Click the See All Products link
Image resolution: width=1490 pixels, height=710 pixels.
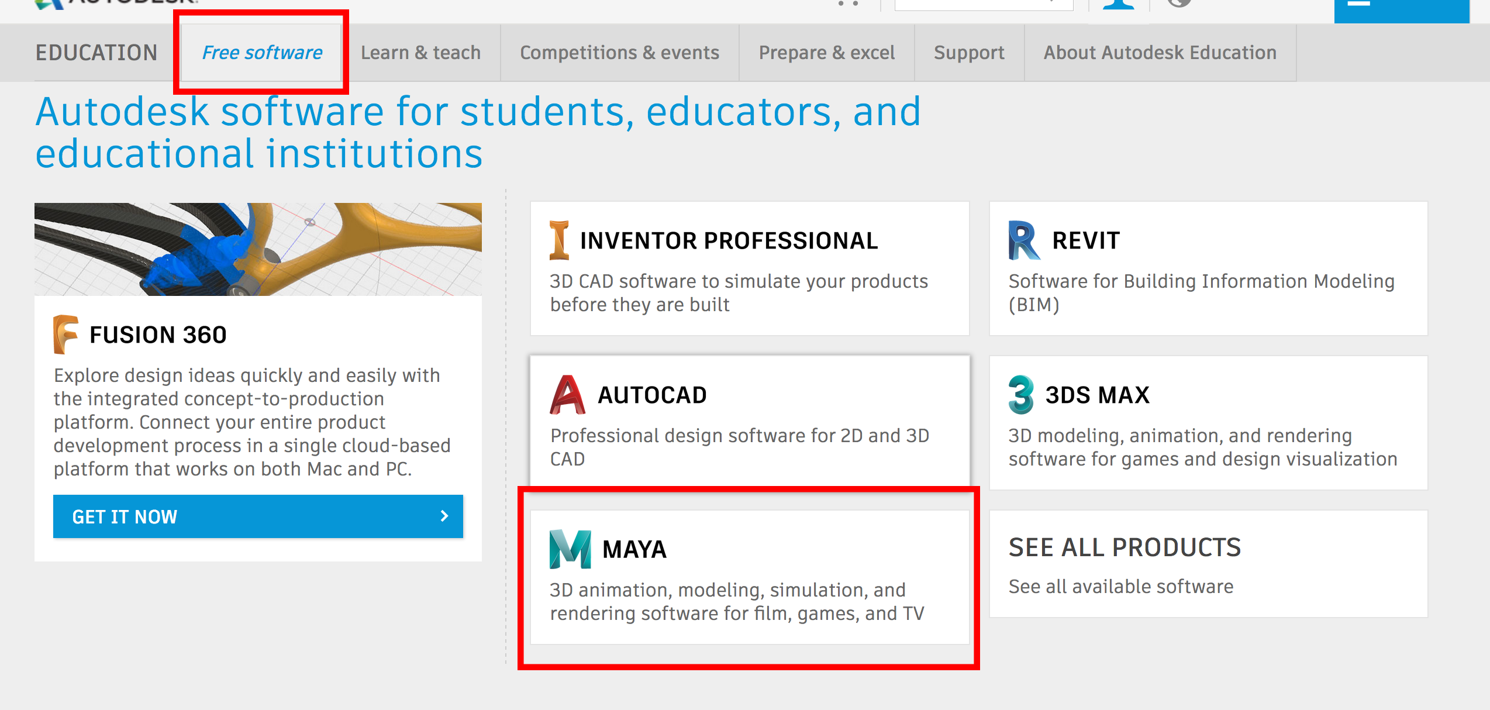(1134, 549)
